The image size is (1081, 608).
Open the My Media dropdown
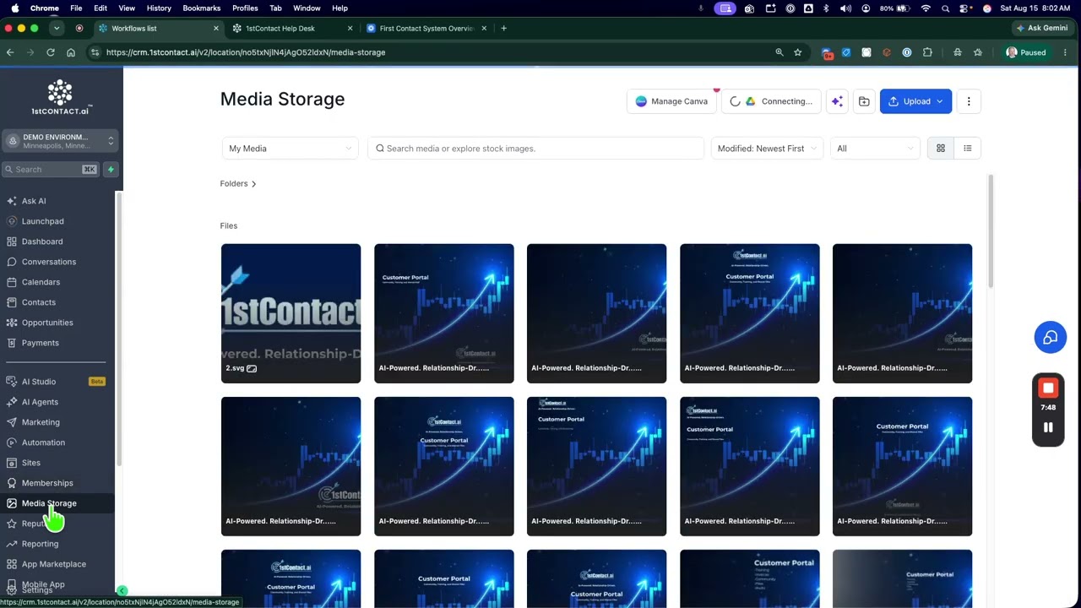290,149
